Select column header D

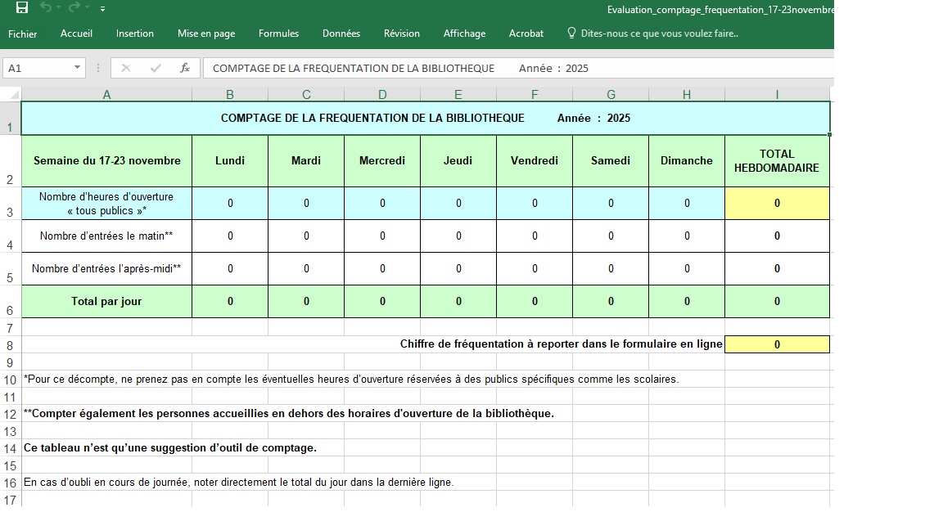tap(382, 95)
